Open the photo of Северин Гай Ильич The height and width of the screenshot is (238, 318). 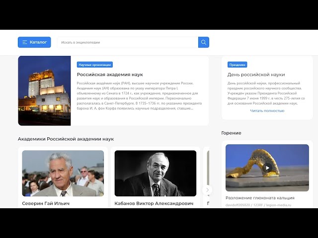(x=63, y=173)
